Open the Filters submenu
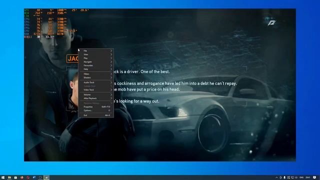Screen dimensions: 320x180 point(96,74)
